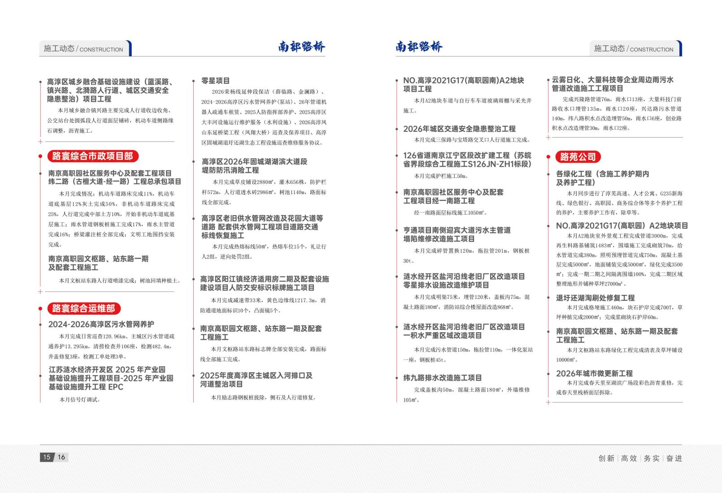722x493 pixels.
Task: Click heading 高淳区2026年固城湖湖滨大道段堤防防汛消险工程
Action: (x=254, y=166)
